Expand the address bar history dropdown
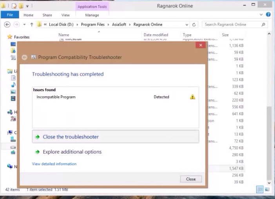The height and width of the screenshot is (199, 275). pos(187,25)
